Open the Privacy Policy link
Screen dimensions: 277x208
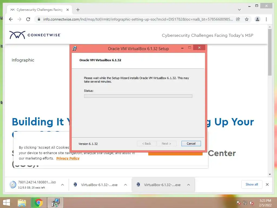tap(68, 158)
